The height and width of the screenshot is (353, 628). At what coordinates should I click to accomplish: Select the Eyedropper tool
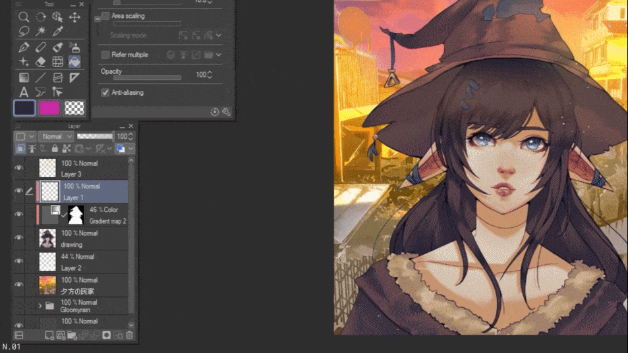[x=57, y=31]
